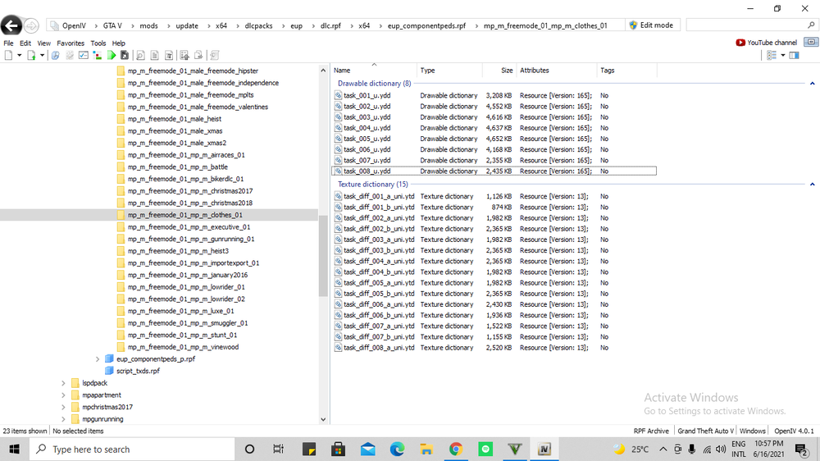
Task: Open Google Chrome from taskbar
Action: coord(455,449)
